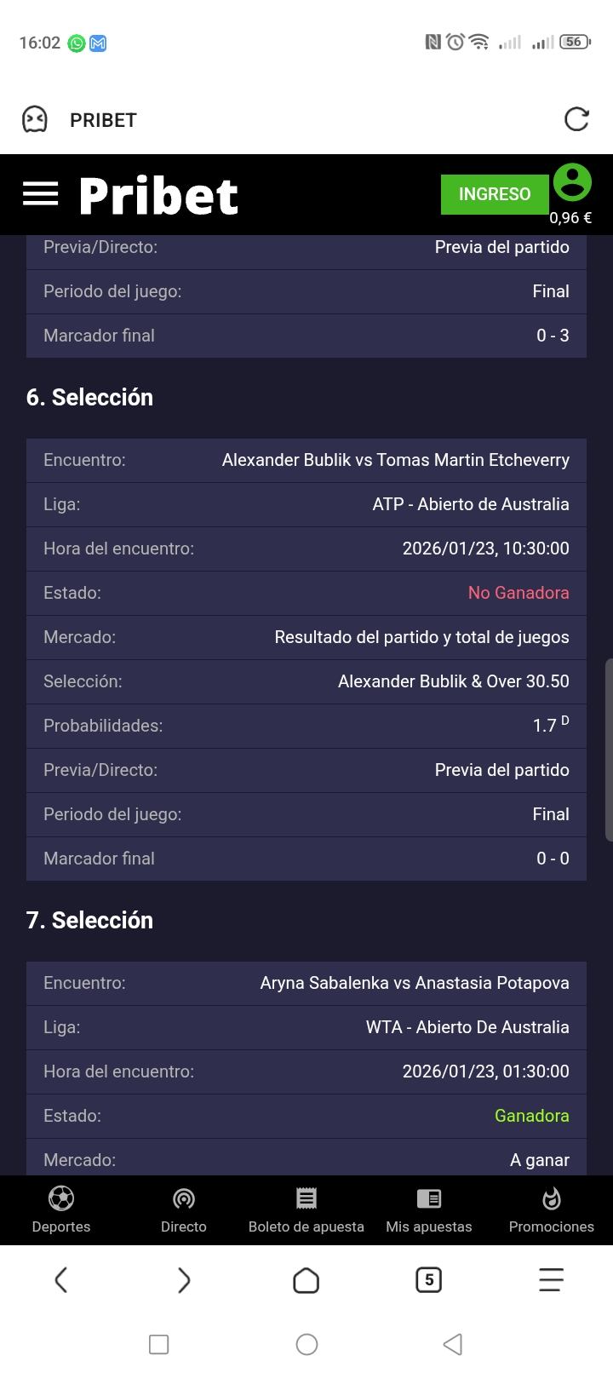Click the page scrollbar handle
613x1373 pixels.
point(608,750)
